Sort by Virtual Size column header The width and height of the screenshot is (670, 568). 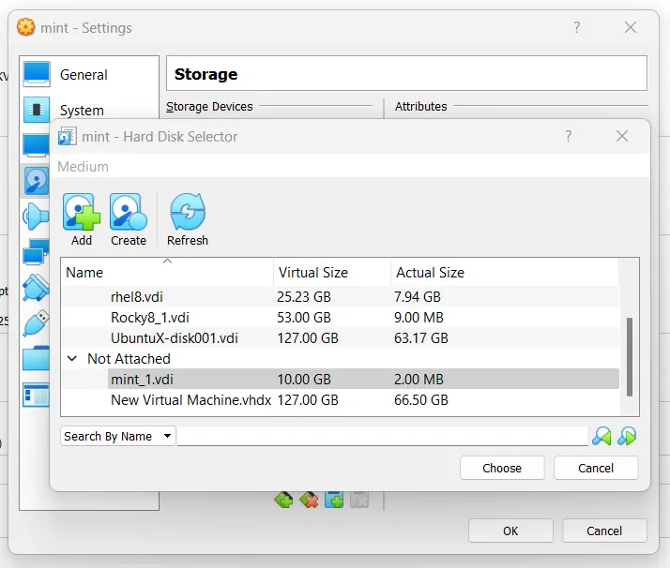tap(332, 272)
